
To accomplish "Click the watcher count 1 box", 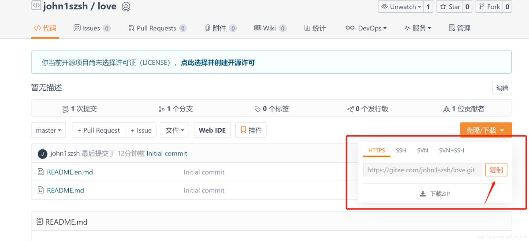I will (428, 7).
